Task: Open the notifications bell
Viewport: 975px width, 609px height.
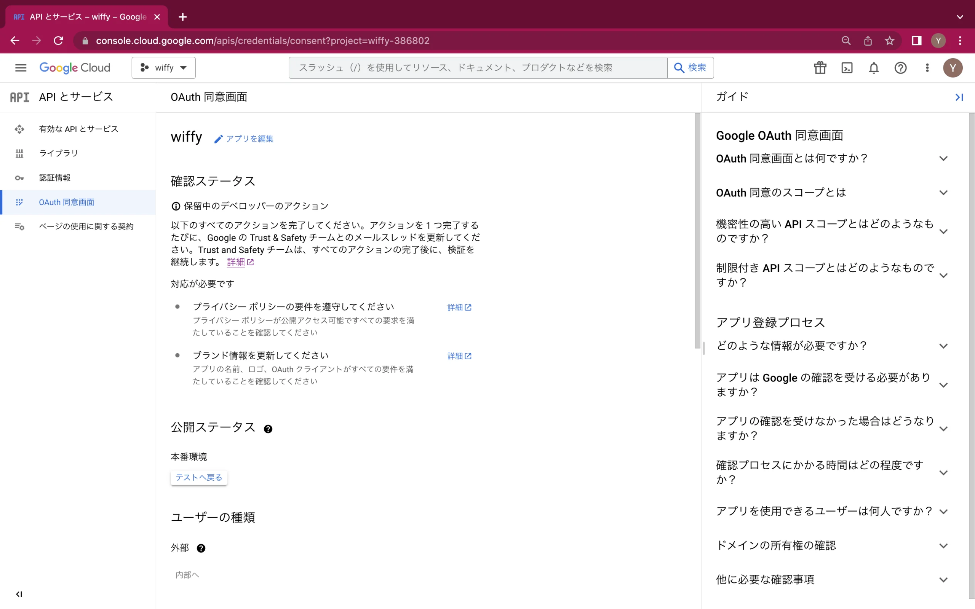Action: coord(873,68)
